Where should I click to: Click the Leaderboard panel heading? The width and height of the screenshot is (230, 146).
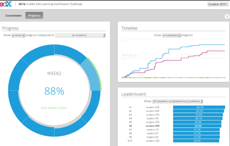pyautogui.click(x=134, y=94)
